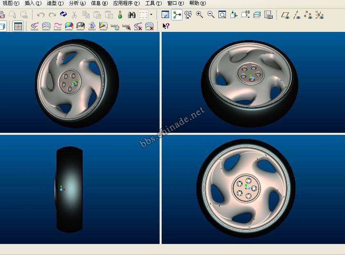Click the context help arrow icon
The image size is (345, 255).
[x=166, y=26]
